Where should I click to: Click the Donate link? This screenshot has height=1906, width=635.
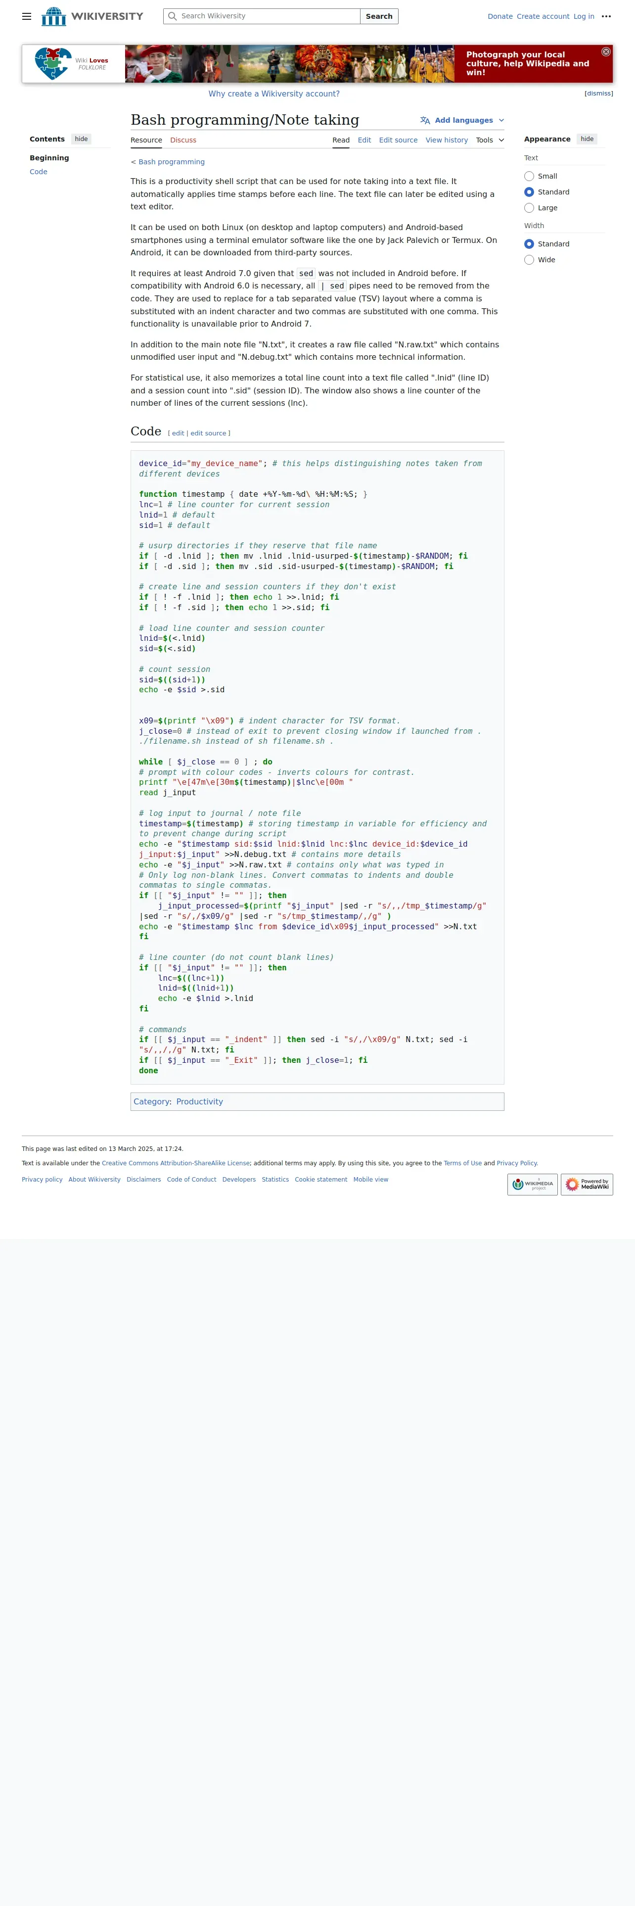[x=499, y=16]
